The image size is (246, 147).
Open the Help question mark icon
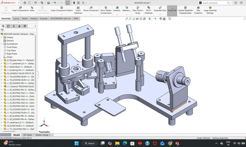(x=241, y=3)
